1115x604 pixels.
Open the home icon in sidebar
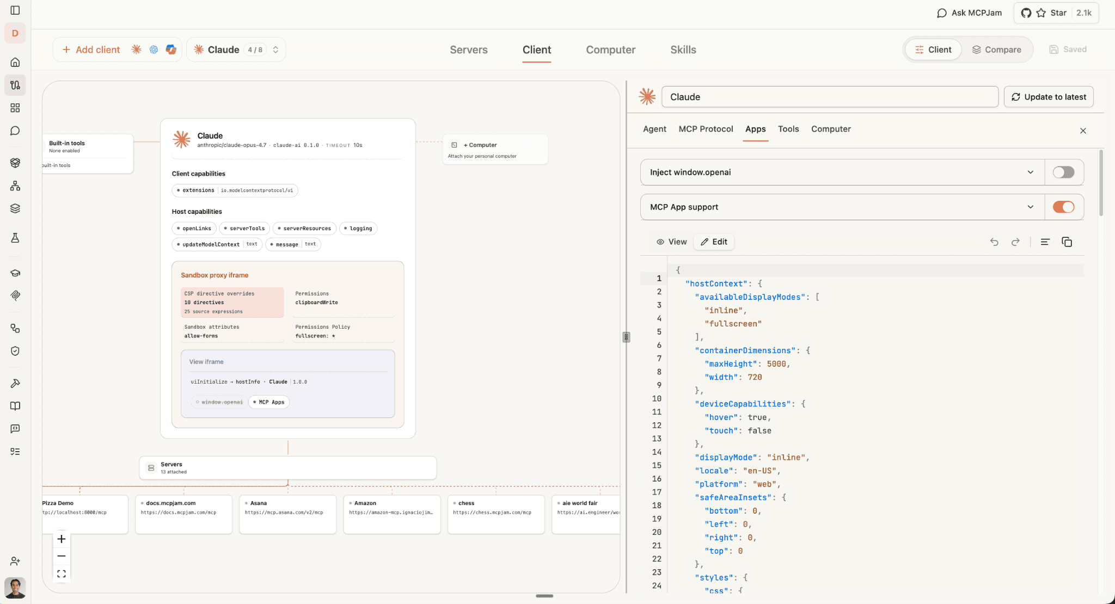pos(15,62)
